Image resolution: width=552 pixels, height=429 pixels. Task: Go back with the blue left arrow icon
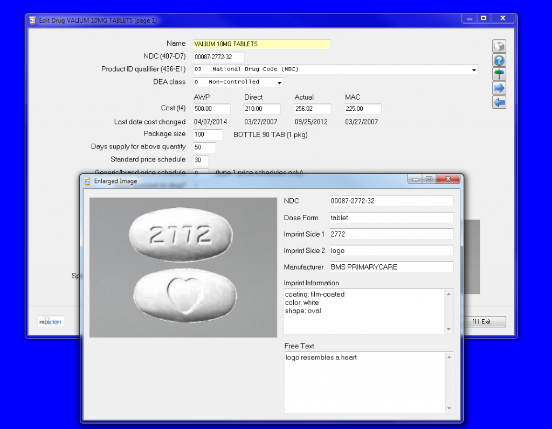[x=499, y=102]
